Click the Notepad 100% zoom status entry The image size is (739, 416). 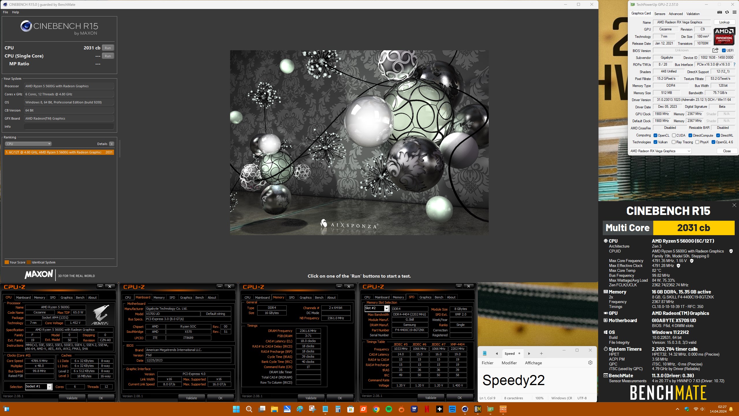tap(539, 398)
